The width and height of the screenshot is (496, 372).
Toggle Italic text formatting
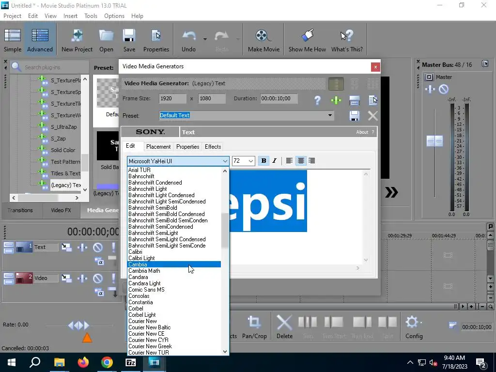(274, 161)
